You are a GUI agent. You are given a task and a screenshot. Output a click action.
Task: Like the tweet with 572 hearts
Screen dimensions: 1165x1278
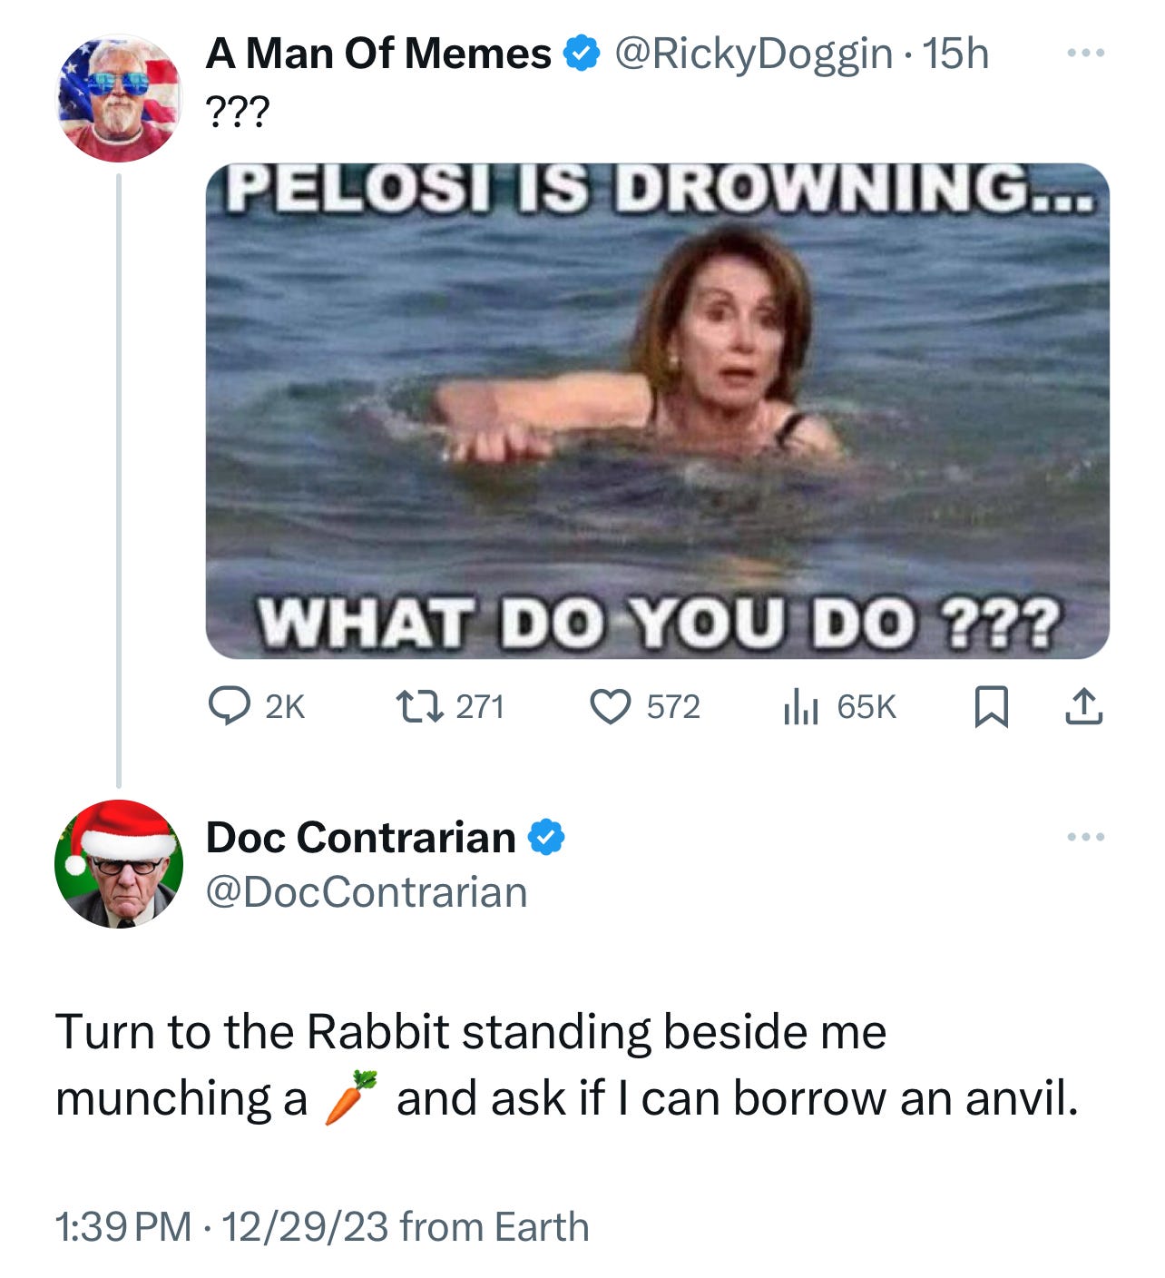click(x=611, y=707)
